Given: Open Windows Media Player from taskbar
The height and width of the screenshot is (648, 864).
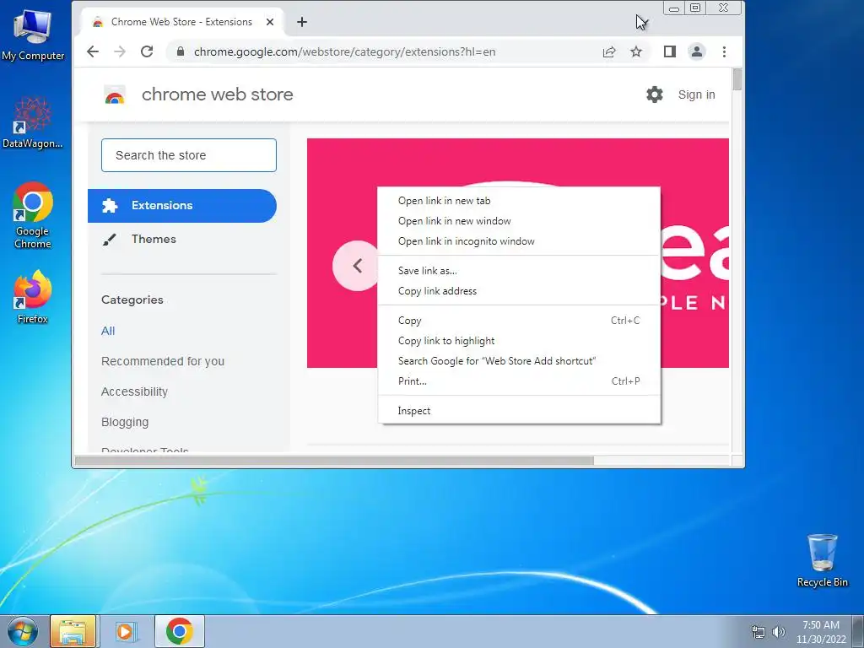Looking at the screenshot, I should [x=126, y=631].
